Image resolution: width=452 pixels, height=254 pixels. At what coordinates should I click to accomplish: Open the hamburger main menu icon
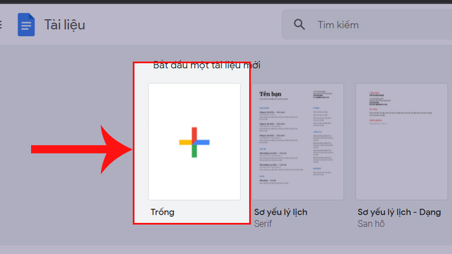coord(1,24)
